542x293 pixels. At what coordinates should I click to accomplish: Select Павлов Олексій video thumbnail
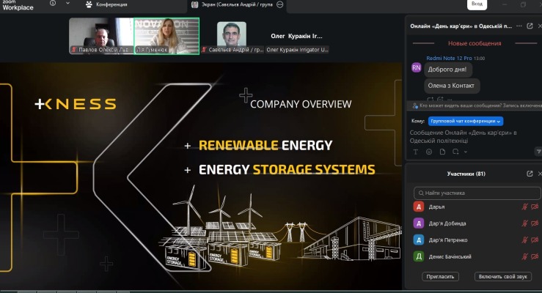101,36
